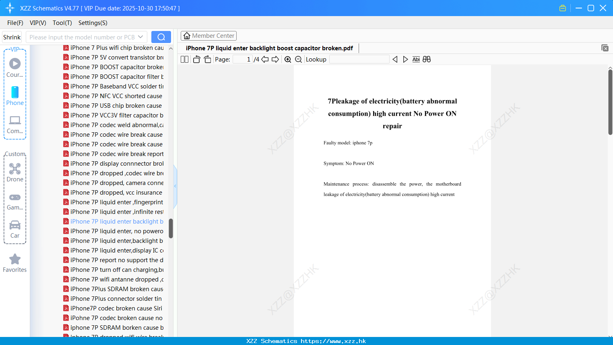Open iPhone 7P Baseband VCC solder file
Screen dimensions: 613x345
tap(114, 86)
